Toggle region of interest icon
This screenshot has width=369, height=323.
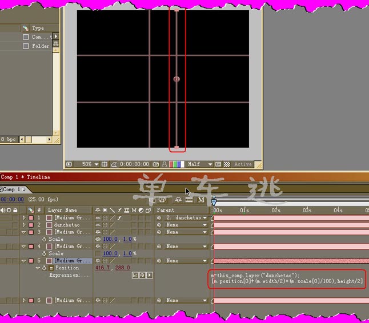[218, 164]
